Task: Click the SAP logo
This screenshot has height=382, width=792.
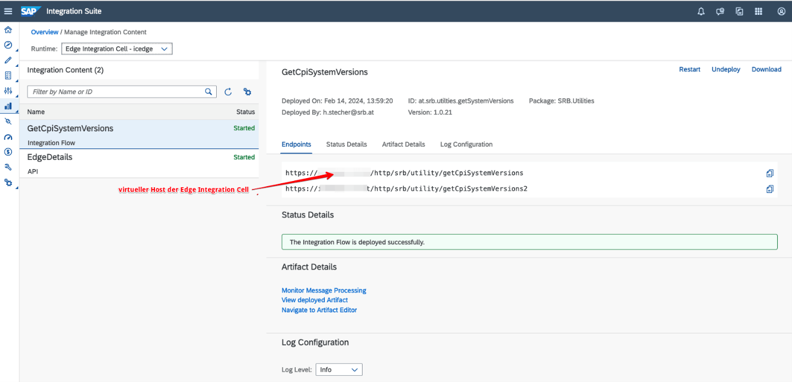Action: [30, 11]
